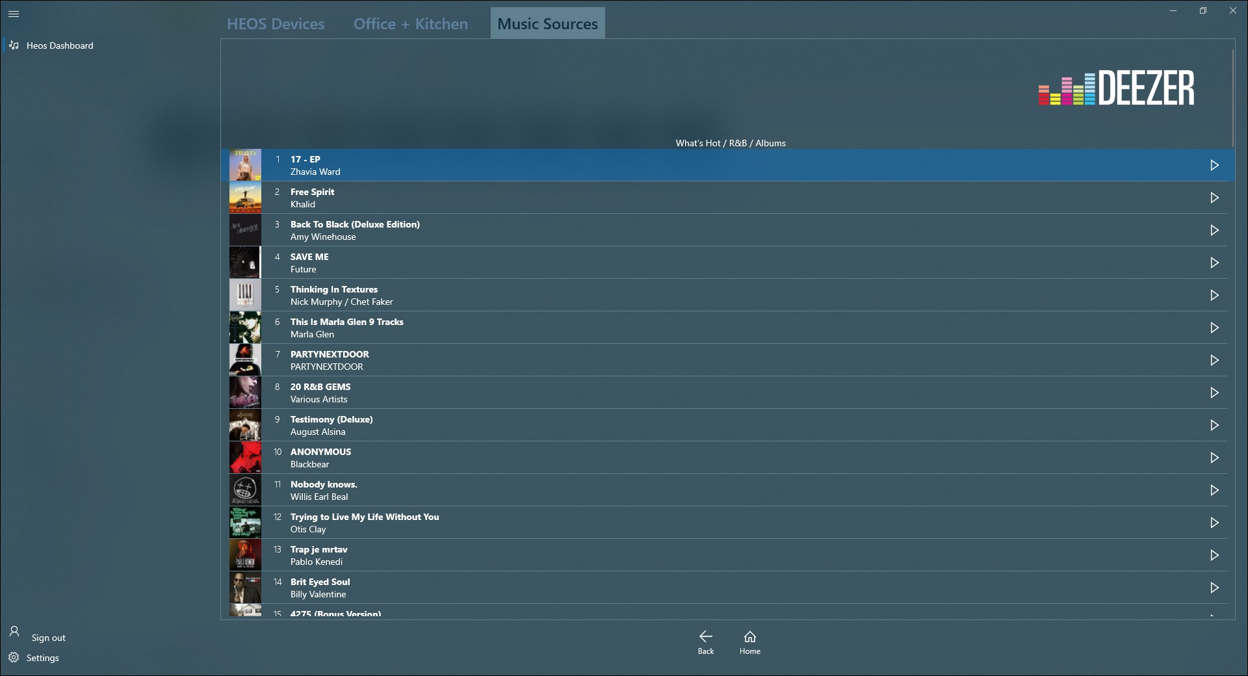Click the album list vertical scrollbar
The image size is (1248, 676).
[x=1232, y=97]
